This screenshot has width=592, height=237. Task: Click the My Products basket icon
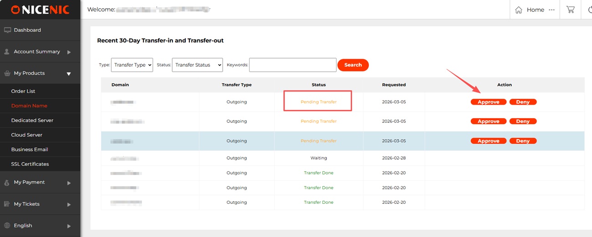click(x=7, y=73)
